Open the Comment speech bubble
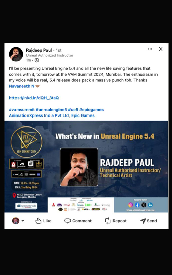Image resolution: width=172 pixels, height=275 pixels. pos(67,221)
